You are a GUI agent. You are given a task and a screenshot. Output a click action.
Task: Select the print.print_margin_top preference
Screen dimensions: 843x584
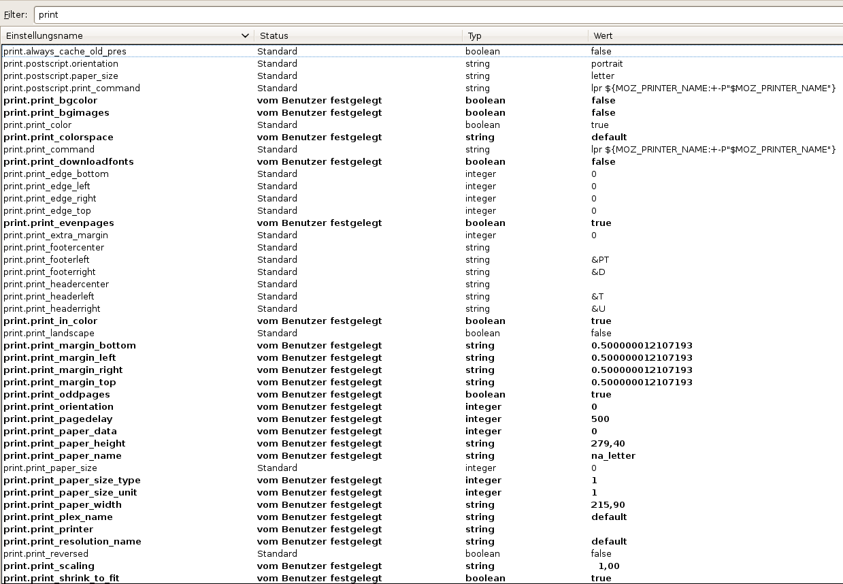point(60,383)
